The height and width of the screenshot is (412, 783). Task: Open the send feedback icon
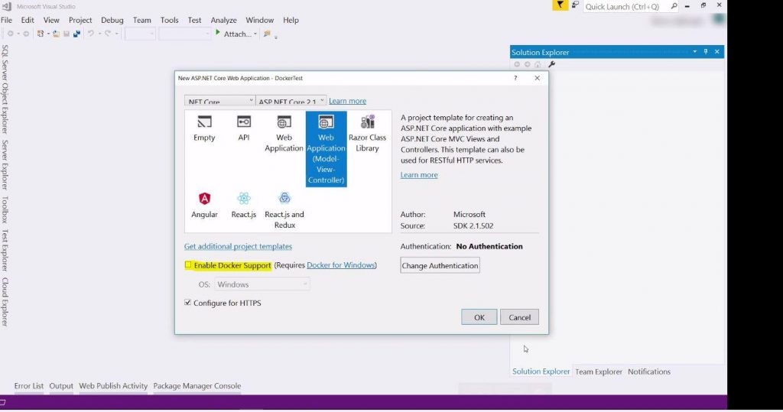tap(575, 5)
